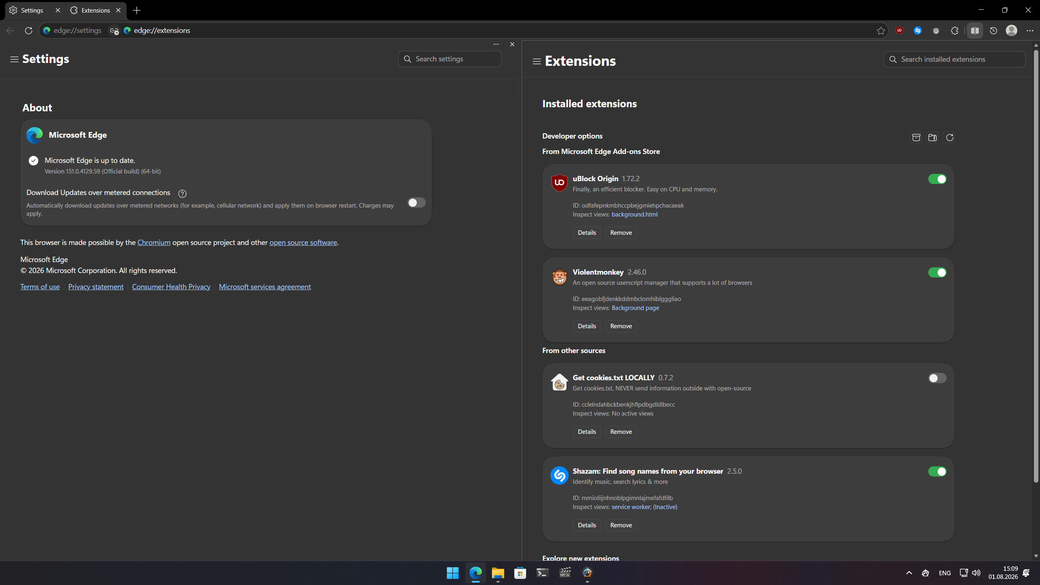Click the Shazam logo in the extensions list
1040x585 pixels.
pyautogui.click(x=559, y=475)
